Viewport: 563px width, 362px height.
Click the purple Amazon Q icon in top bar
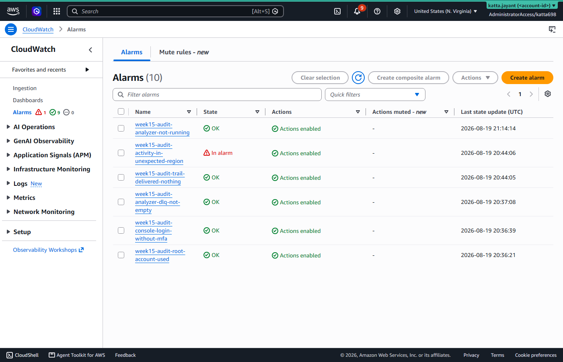pos(37,11)
